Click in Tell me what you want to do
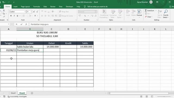Image resolution: width=174 pixels, height=98 pixels. 97,7
